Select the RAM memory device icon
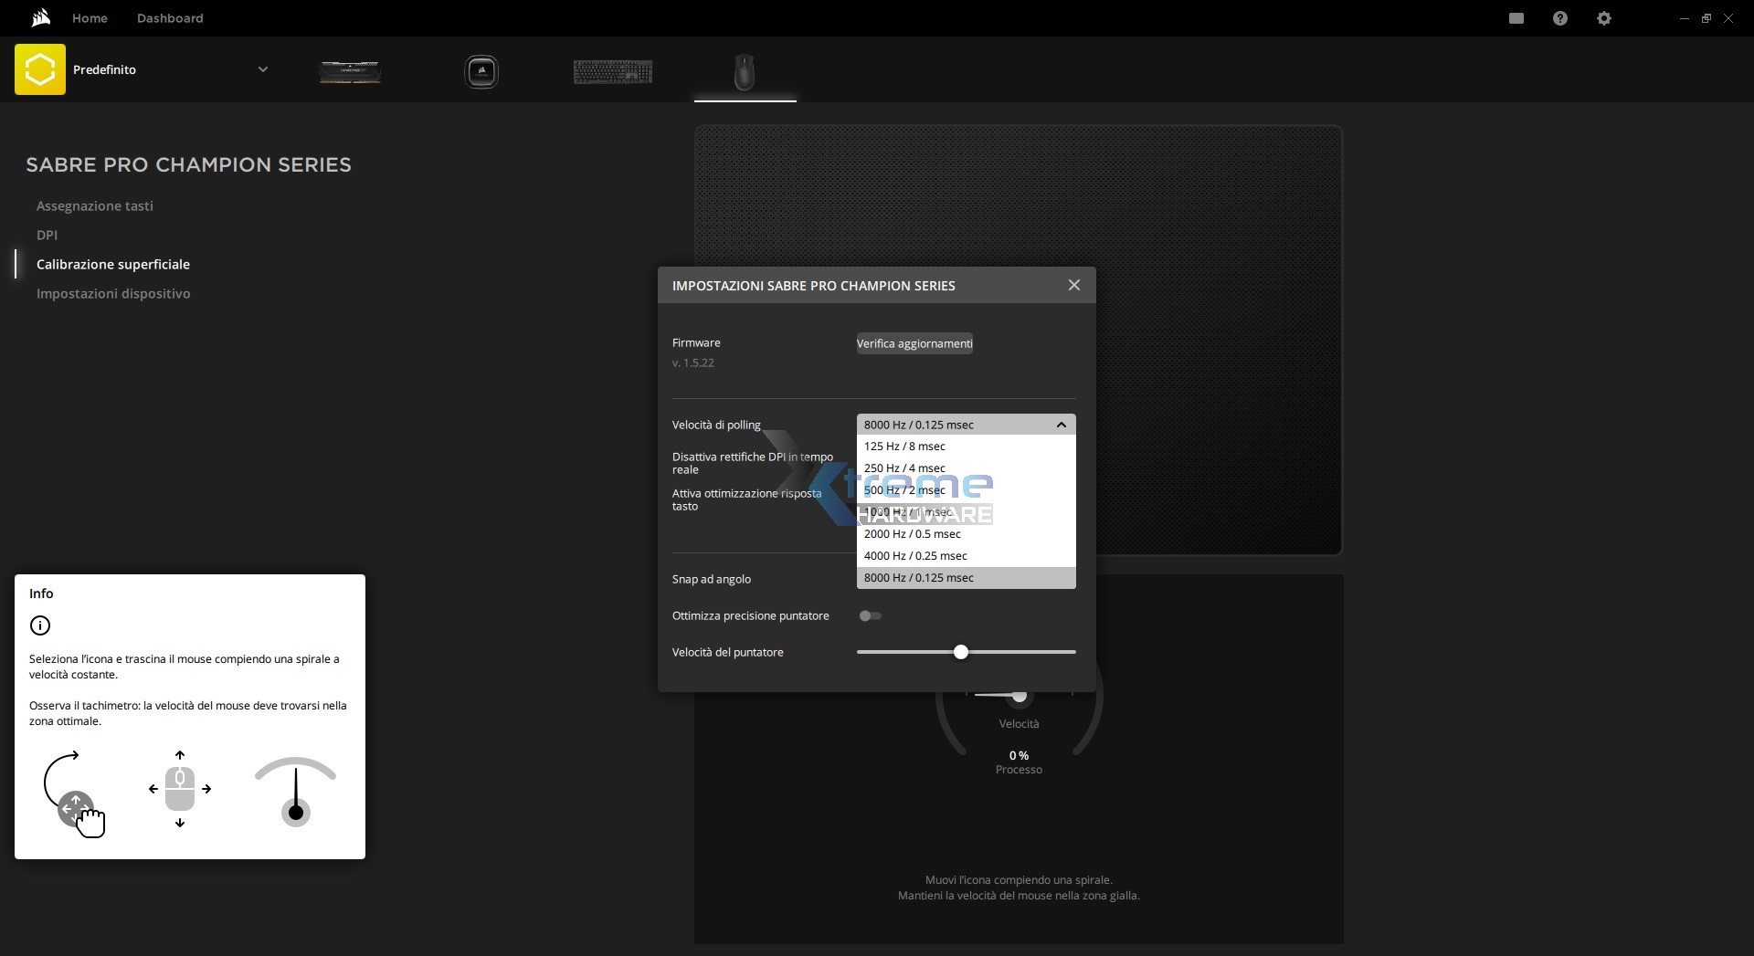 pos(350,71)
